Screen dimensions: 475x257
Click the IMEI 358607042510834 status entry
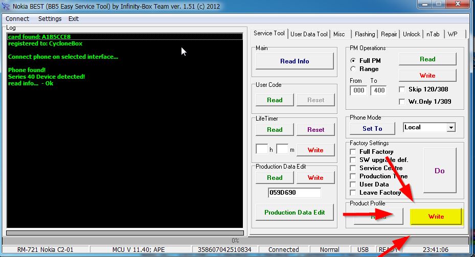click(224, 250)
